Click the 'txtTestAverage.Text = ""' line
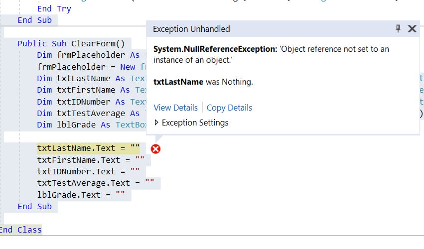 point(96,183)
